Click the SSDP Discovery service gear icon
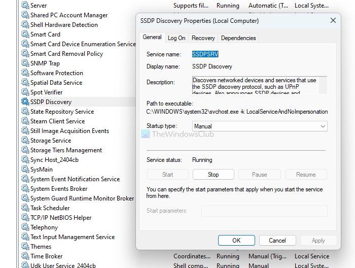The width and height of the screenshot is (355, 268). pos(25,102)
